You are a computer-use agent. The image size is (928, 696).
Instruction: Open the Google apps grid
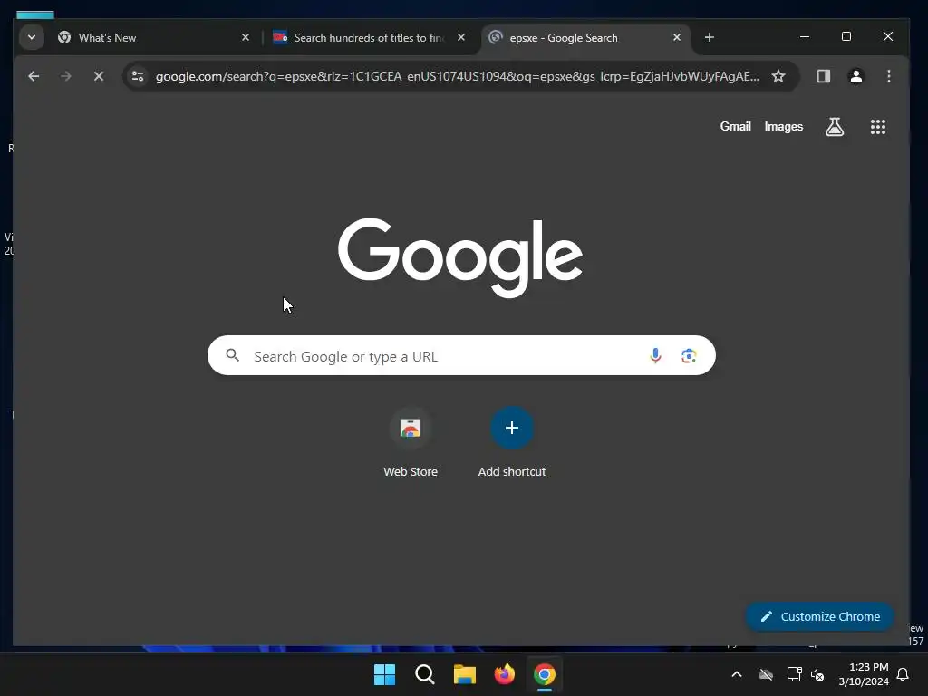pyautogui.click(x=877, y=127)
